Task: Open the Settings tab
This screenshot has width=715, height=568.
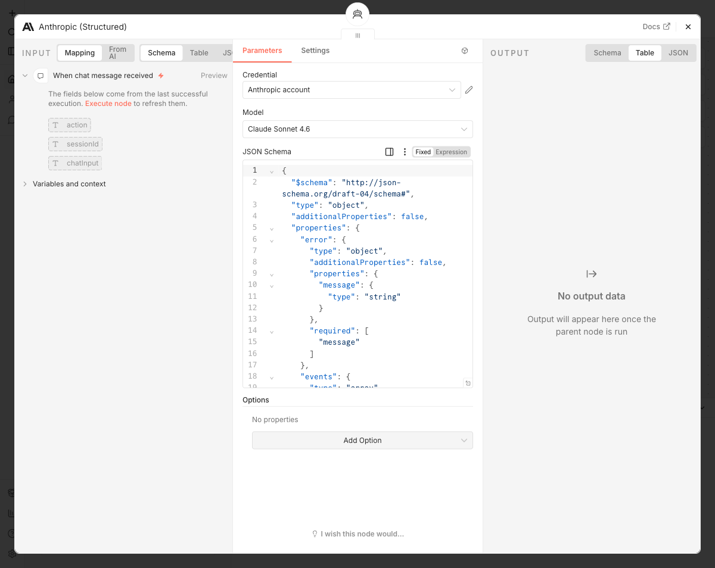Action: pyautogui.click(x=315, y=51)
